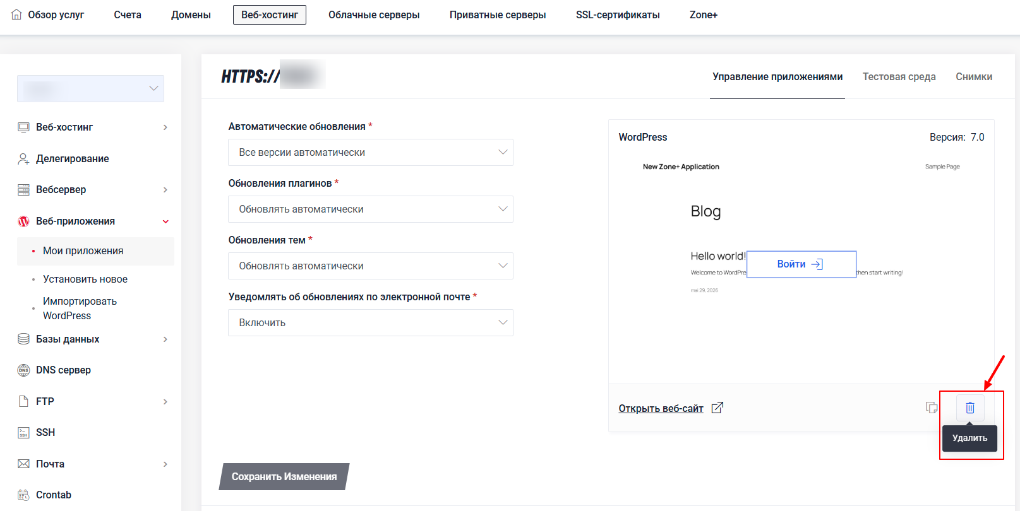1020x511 pixels.
Task: Open the Обновления плагинов dropdown
Action: coord(371,209)
